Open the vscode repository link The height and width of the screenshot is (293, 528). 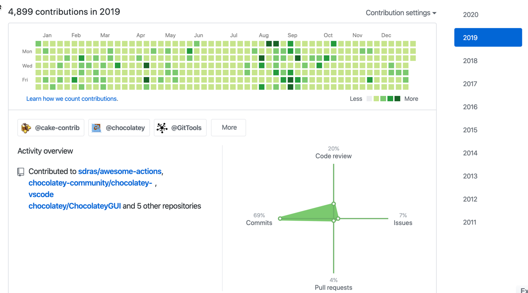click(x=41, y=194)
